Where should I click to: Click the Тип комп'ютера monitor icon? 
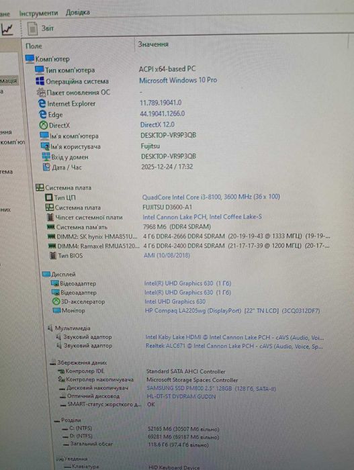coord(40,70)
